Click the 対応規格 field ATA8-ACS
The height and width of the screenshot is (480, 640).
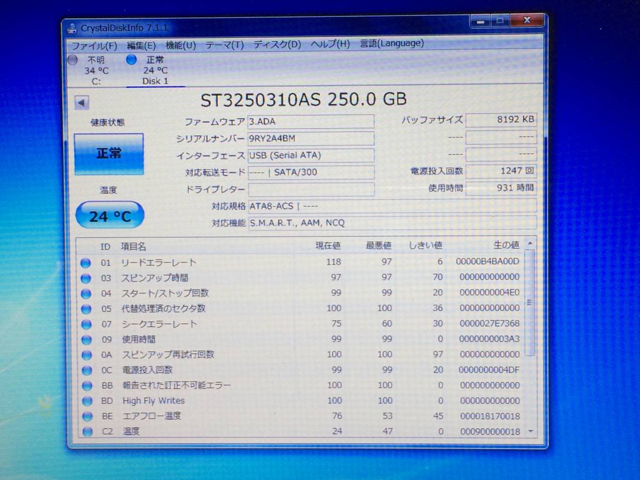(x=392, y=206)
